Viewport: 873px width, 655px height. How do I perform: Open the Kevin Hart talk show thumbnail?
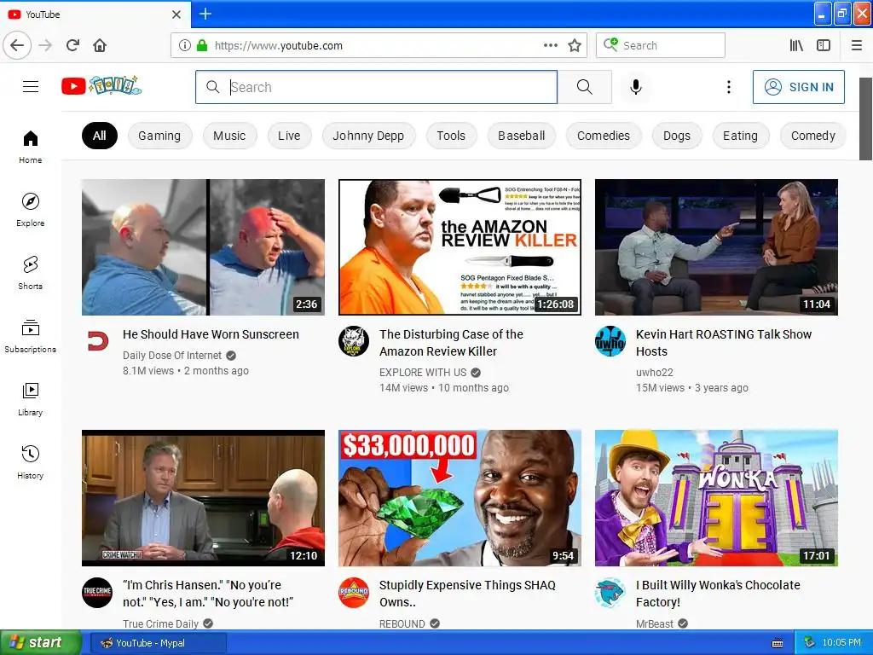pyautogui.click(x=716, y=247)
